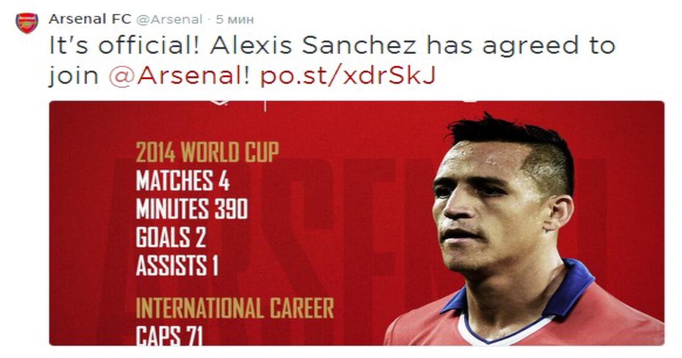
Task: Select the "2014 WORLD CUP" gold heading
Action: 207,153
